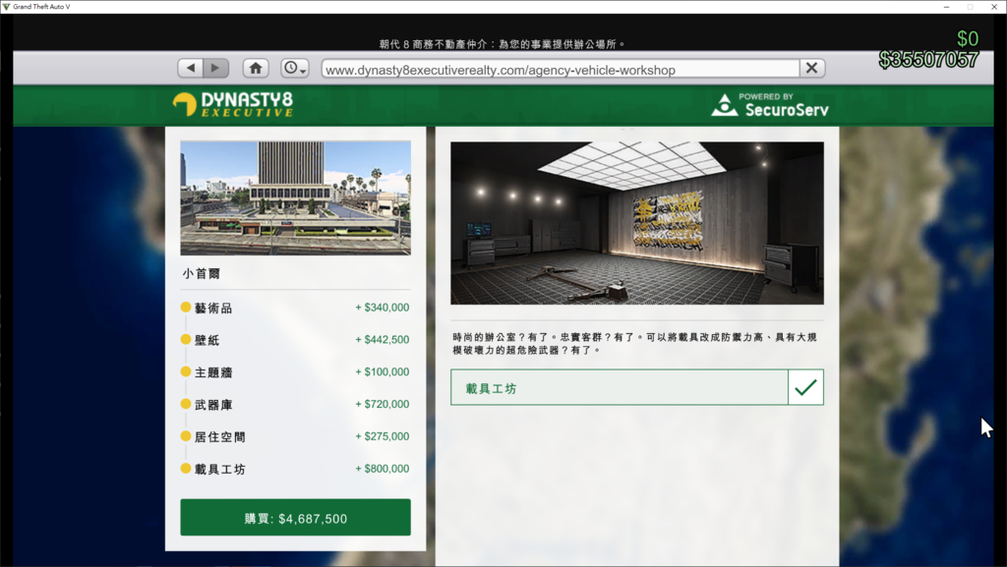The image size is (1007, 567).
Task: Close the Grand Theft Auto V window
Action: 994,7
